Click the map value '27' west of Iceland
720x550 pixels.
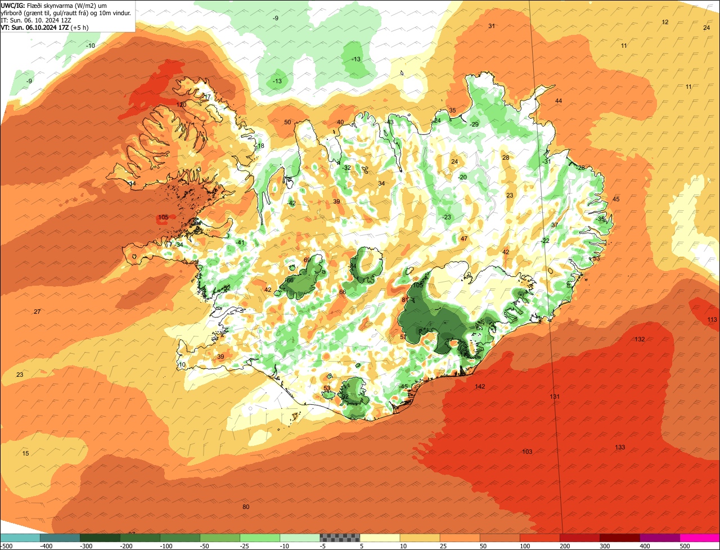(x=37, y=312)
